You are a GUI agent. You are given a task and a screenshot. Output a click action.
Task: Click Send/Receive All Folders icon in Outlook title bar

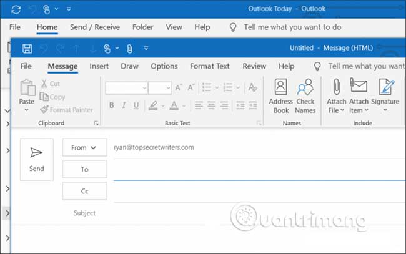[x=16, y=10]
